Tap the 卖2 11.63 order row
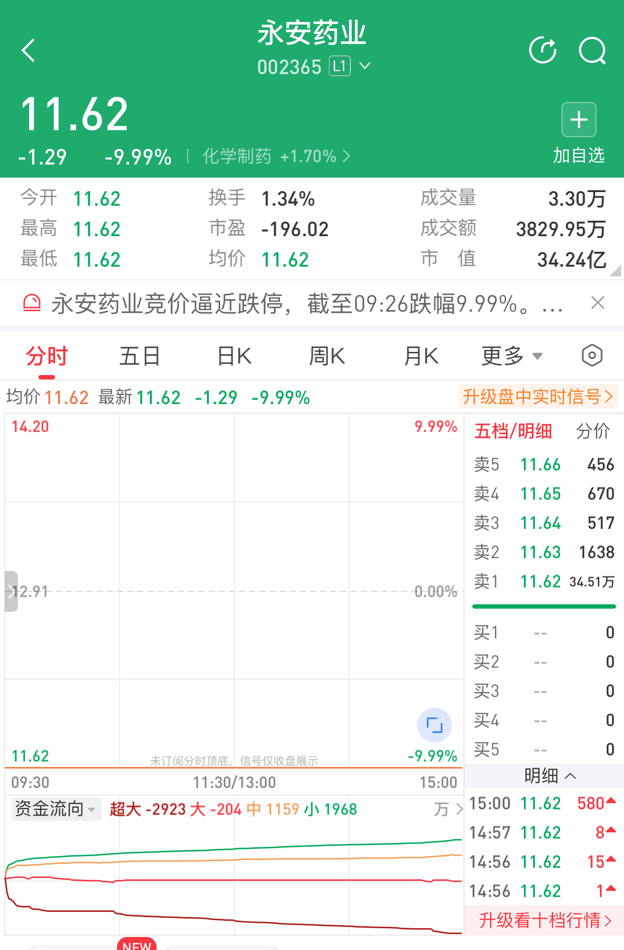 [x=544, y=552]
